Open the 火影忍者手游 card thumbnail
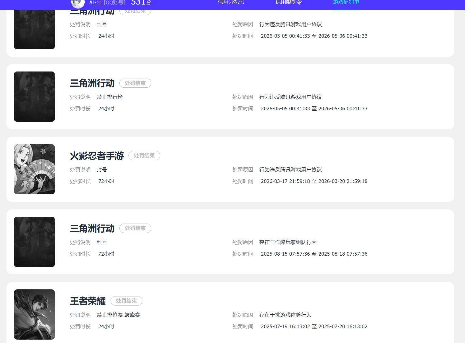The width and height of the screenshot is (465, 343). click(x=34, y=169)
